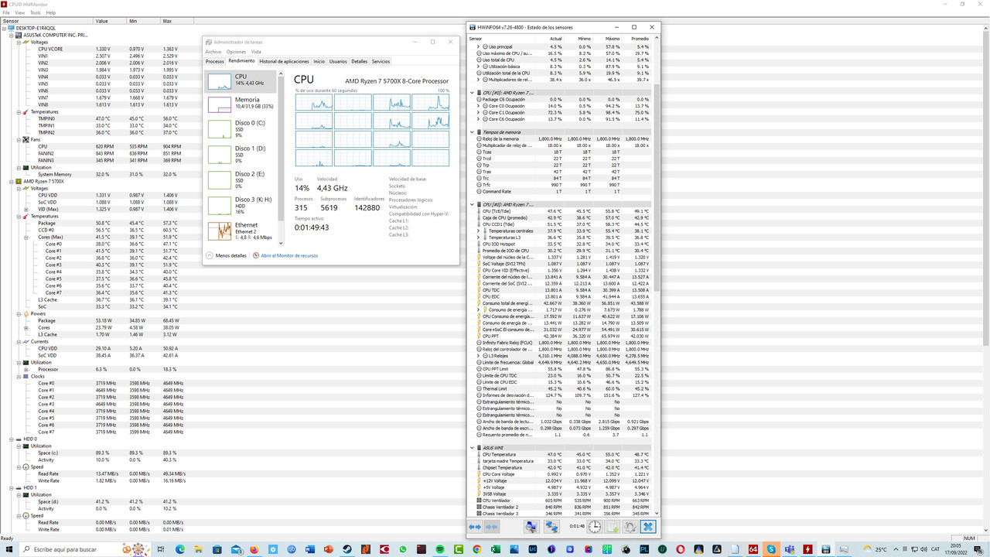Open the Vista menu in Task Manager
The height and width of the screenshot is (557, 990).
256,52
